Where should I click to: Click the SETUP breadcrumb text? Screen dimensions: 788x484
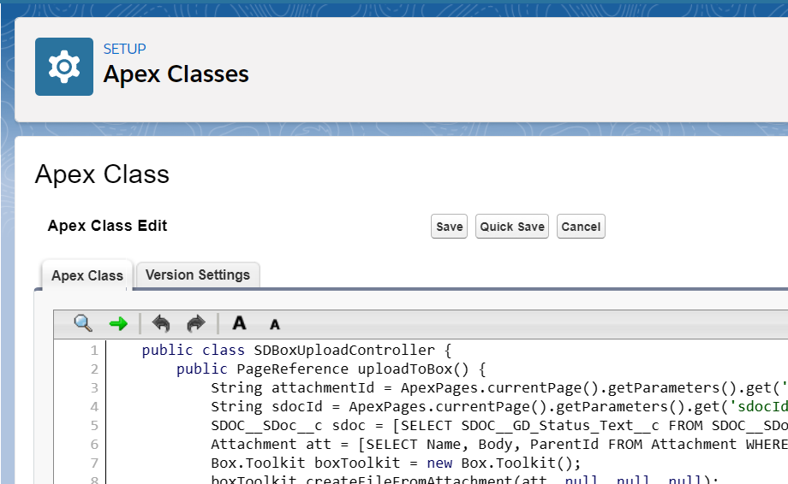click(x=125, y=49)
